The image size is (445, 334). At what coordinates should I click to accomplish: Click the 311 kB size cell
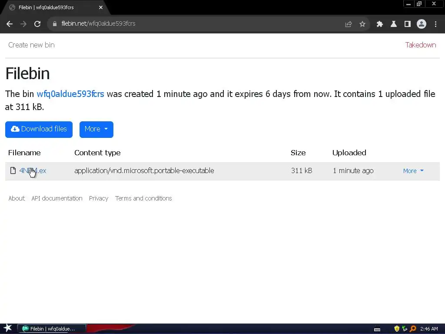(302, 170)
